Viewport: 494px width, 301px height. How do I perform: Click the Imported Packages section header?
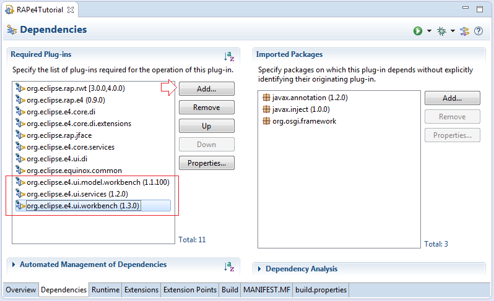(x=289, y=54)
